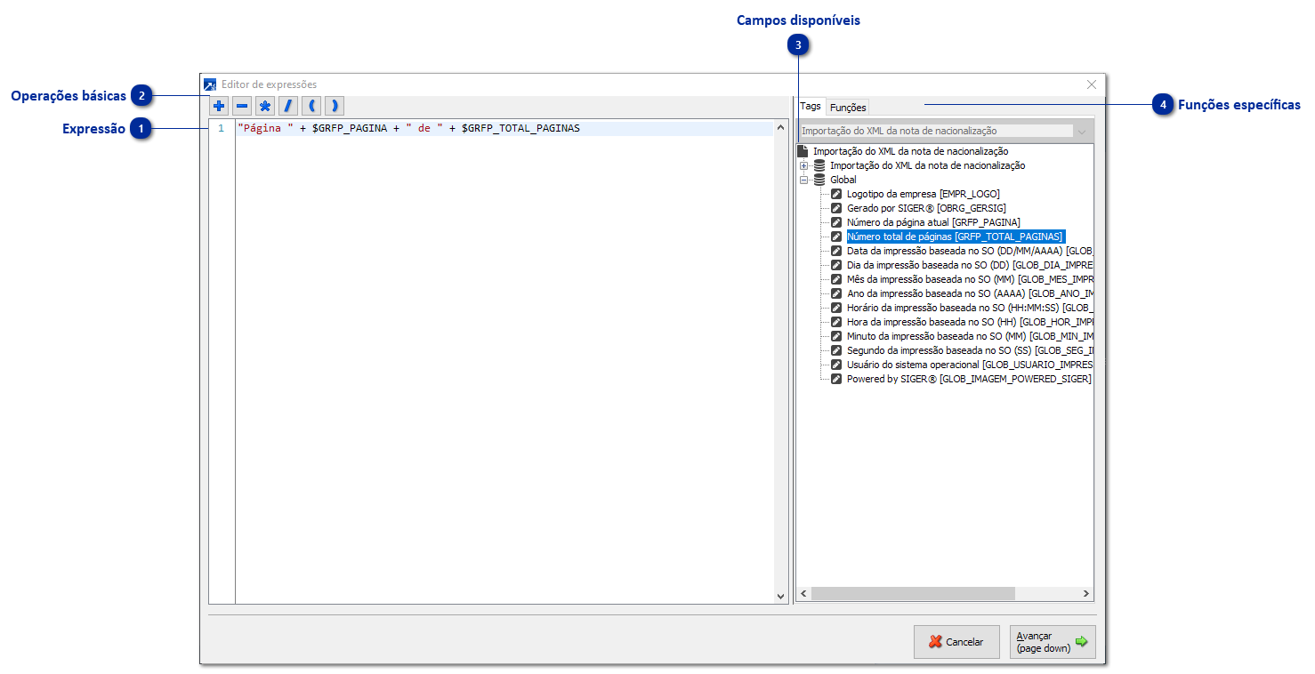Close the Editor de expressões window

(1092, 84)
